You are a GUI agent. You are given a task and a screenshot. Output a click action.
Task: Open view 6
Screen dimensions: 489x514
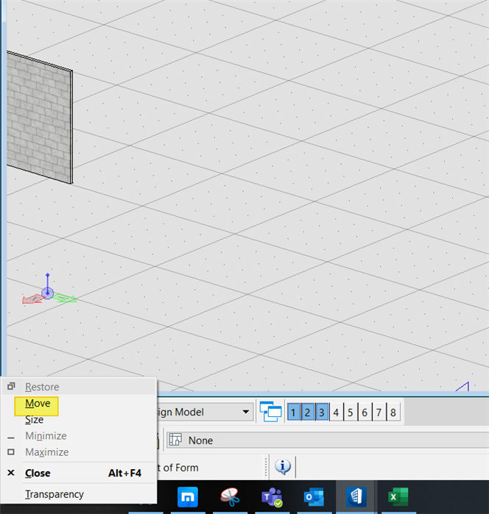pos(365,412)
